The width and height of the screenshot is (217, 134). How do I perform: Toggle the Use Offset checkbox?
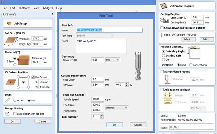click(33, 77)
